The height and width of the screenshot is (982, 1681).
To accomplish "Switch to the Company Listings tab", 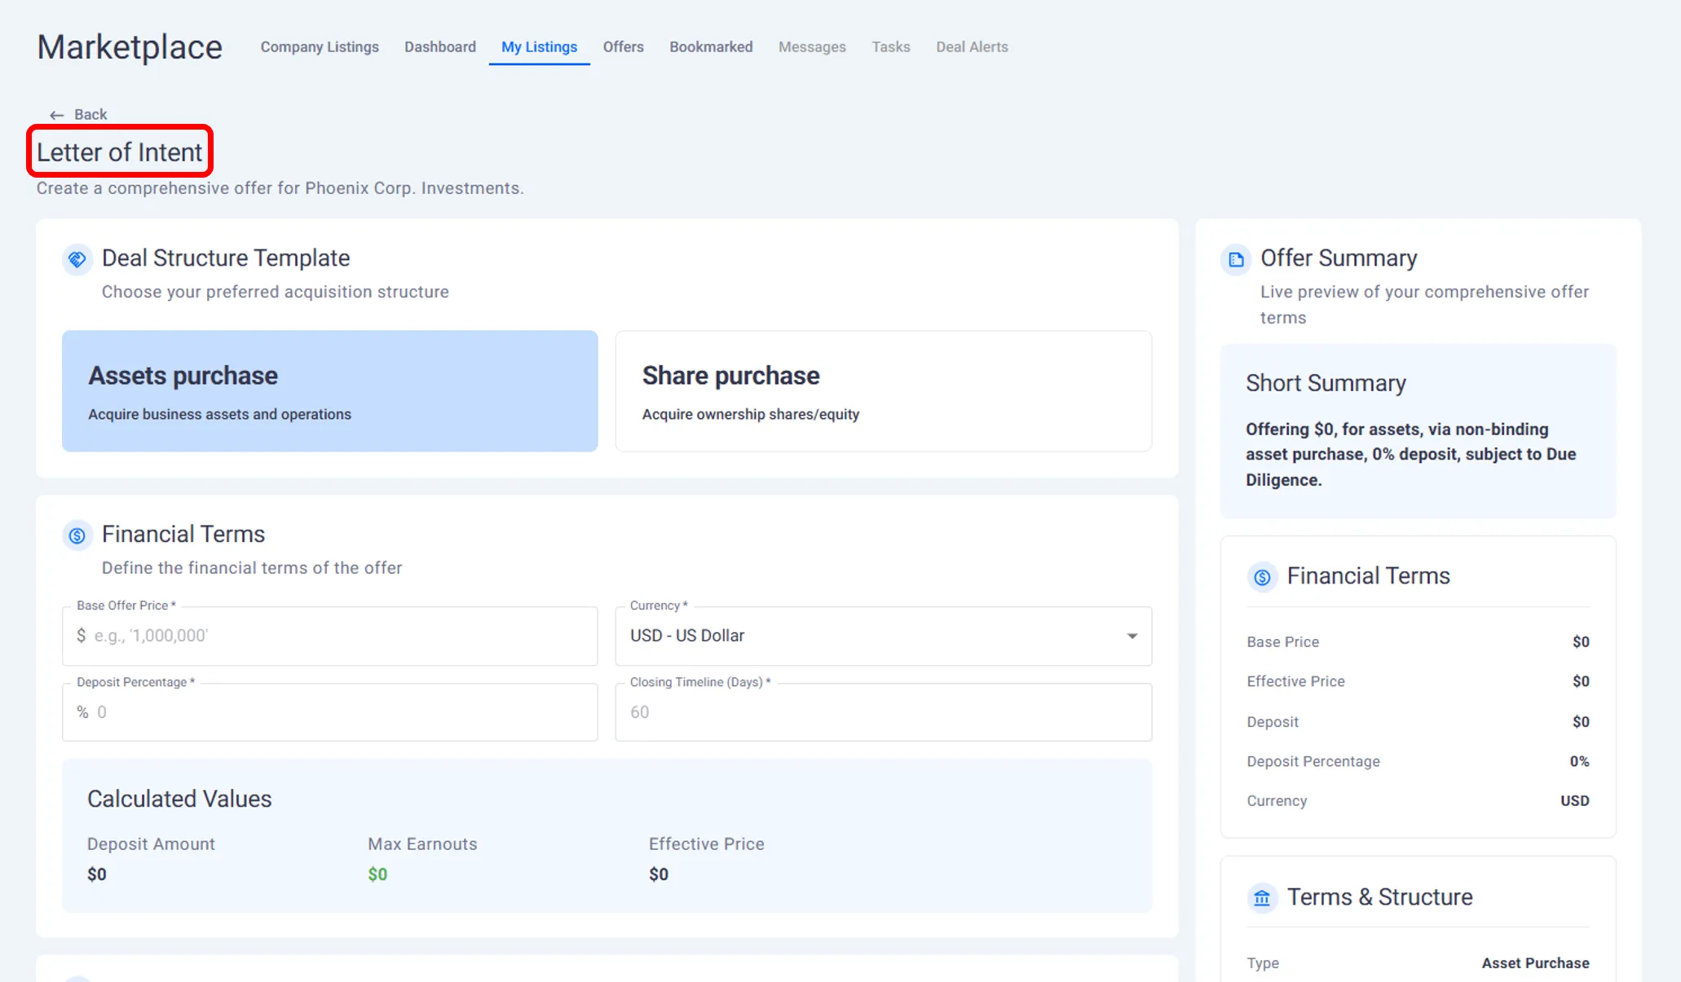I will click(320, 47).
